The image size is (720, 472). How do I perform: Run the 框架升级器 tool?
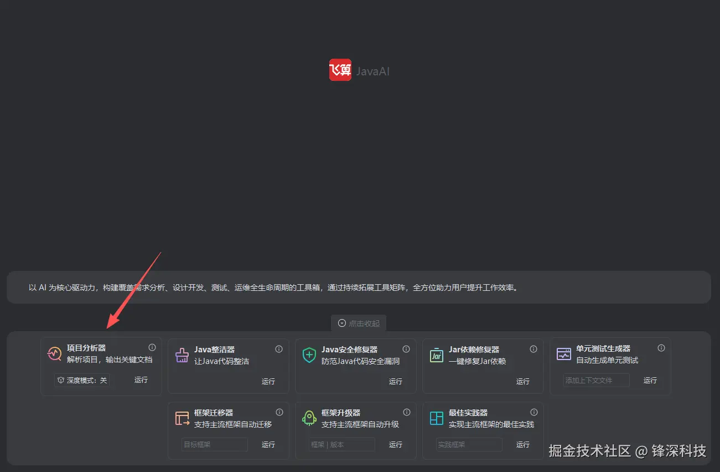[x=396, y=444]
